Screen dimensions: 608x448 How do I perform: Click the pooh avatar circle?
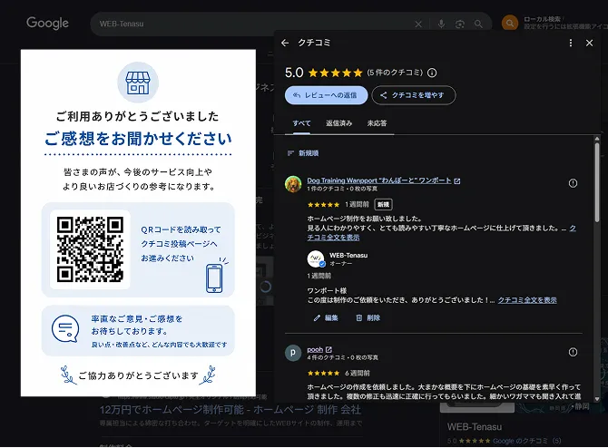tap(293, 353)
